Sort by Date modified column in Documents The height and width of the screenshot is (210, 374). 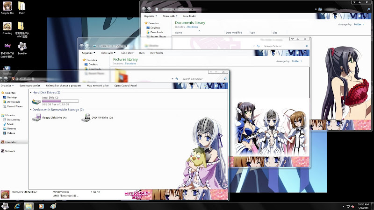click(234, 33)
